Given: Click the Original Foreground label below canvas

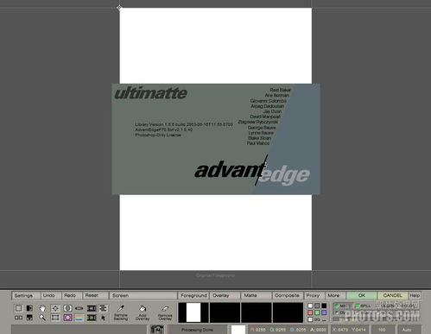Looking at the screenshot, I should 215,275.
